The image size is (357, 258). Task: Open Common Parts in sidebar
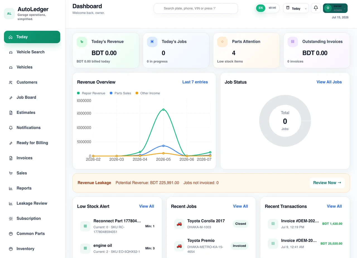point(32,234)
